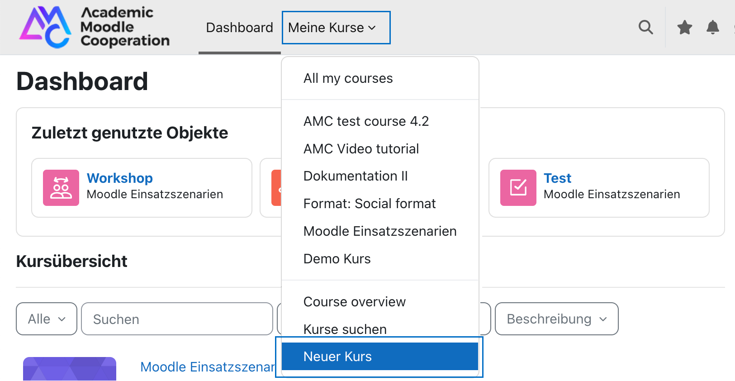
Task: Select Course overview menu entry
Action: tap(380, 302)
